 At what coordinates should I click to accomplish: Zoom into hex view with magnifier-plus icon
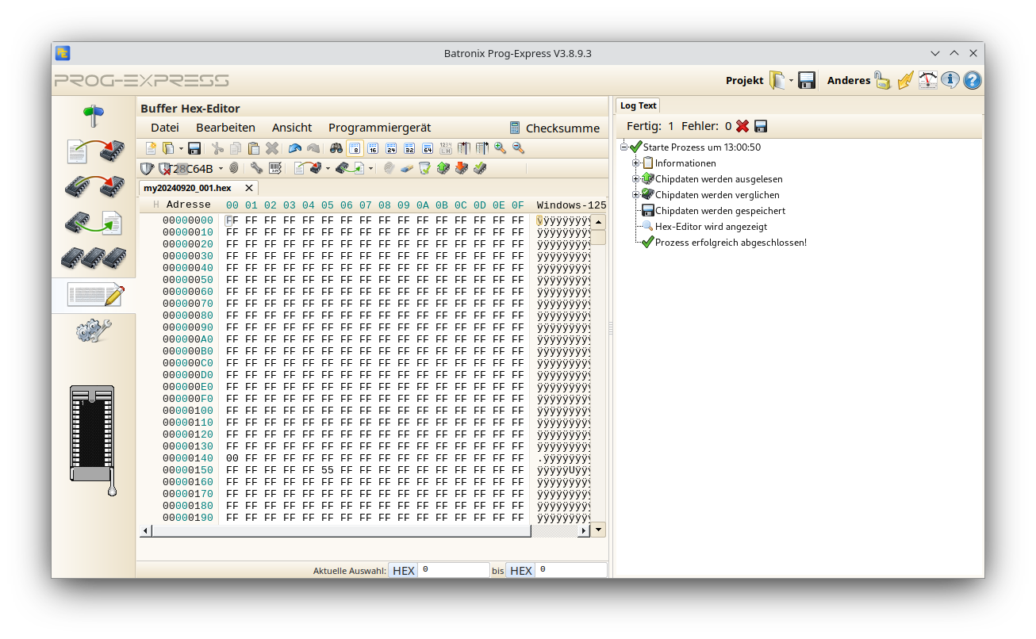tap(498, 148)
